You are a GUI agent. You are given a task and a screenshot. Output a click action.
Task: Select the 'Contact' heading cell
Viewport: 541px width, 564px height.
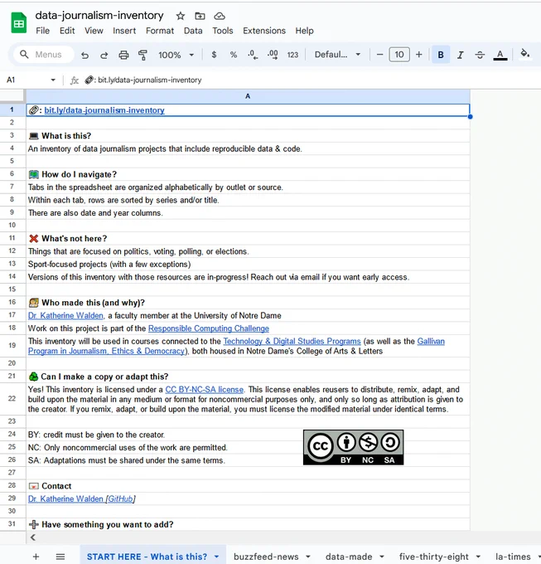248,486
